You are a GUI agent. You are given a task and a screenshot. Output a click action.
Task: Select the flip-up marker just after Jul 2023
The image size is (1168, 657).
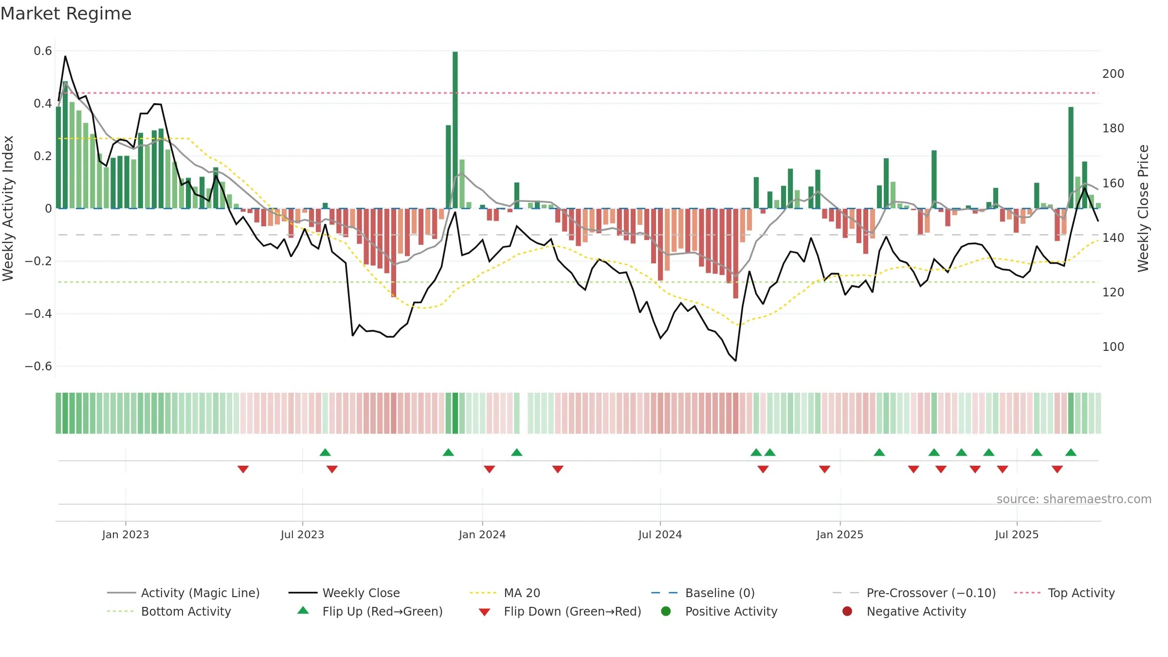(325, 452)
